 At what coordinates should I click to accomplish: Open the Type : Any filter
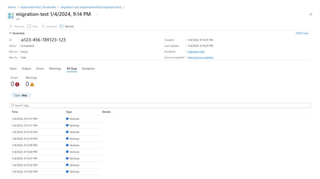[x=21, y=95]
